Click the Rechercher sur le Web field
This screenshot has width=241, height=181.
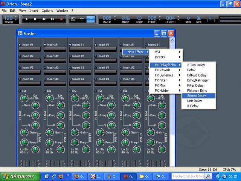(x=188, y=176)
